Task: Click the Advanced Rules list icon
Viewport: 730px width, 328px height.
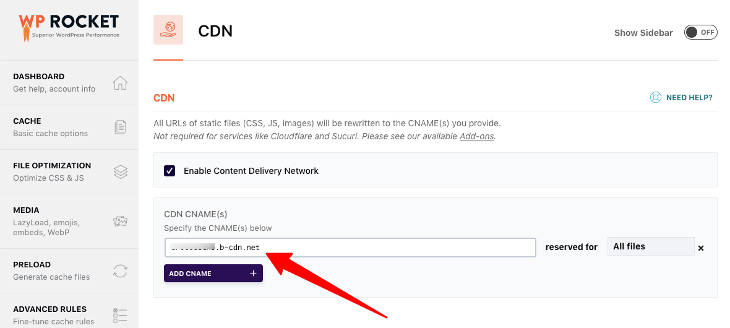Action: tap(120, 316)
